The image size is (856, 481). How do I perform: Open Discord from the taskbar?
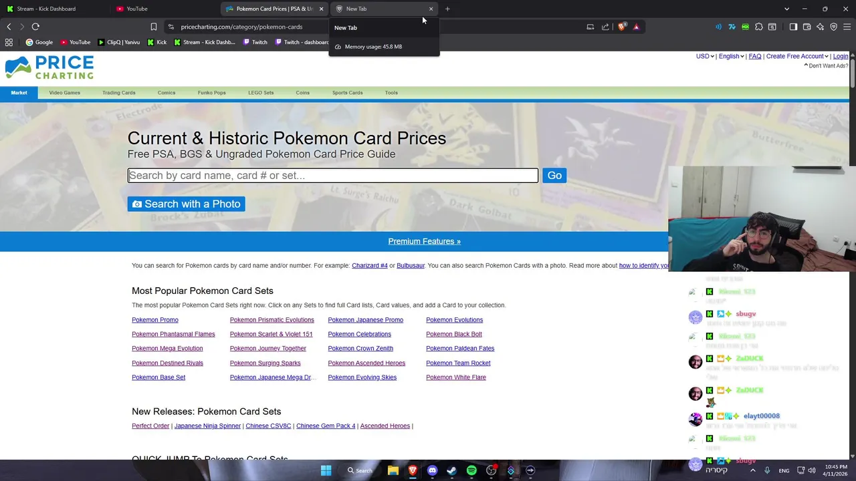(432, 470)
